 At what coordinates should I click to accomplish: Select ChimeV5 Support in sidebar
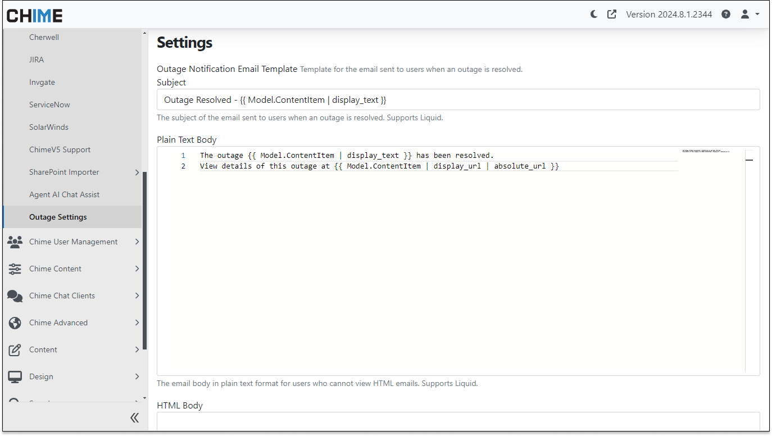72,149
